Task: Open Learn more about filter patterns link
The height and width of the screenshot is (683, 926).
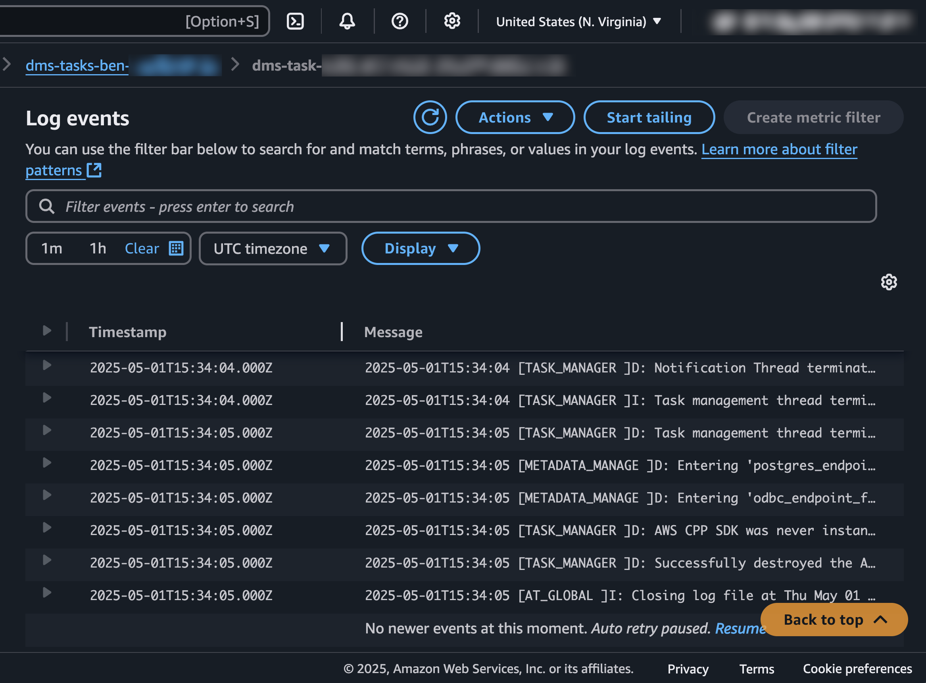Action: (x=779, y=149)
